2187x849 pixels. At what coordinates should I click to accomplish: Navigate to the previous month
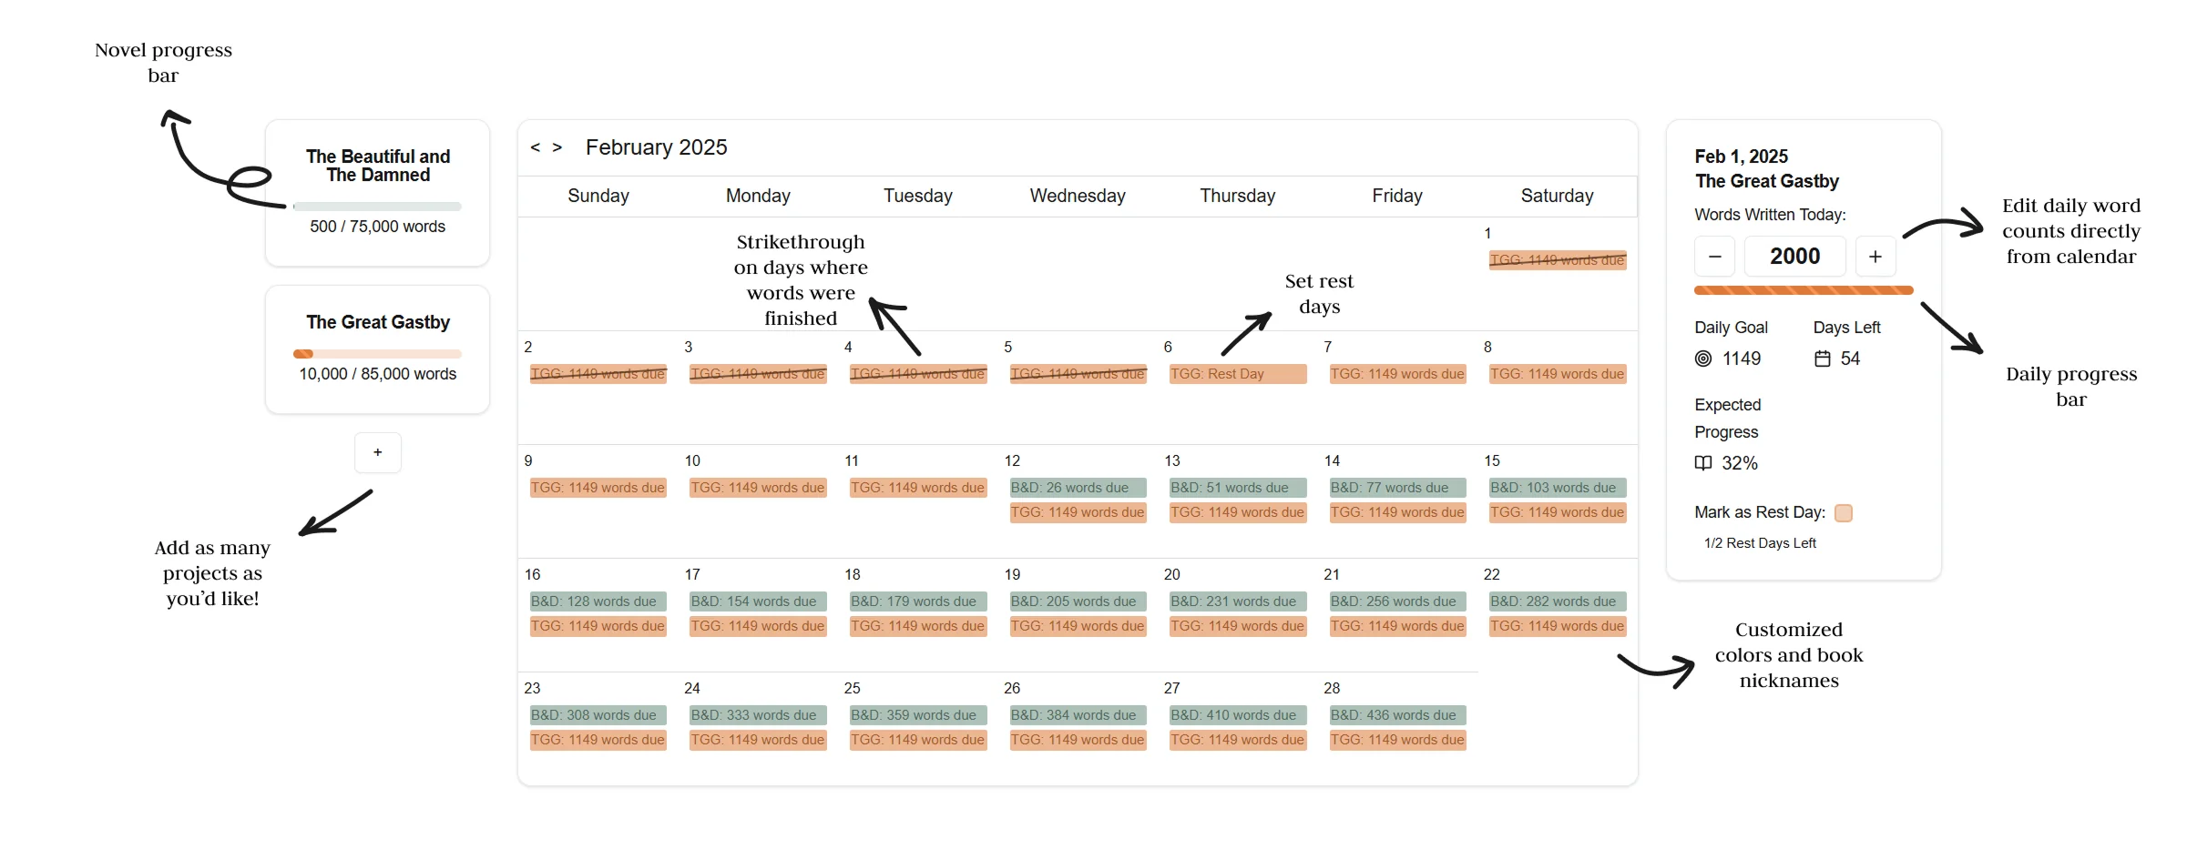tap(537, 147)
